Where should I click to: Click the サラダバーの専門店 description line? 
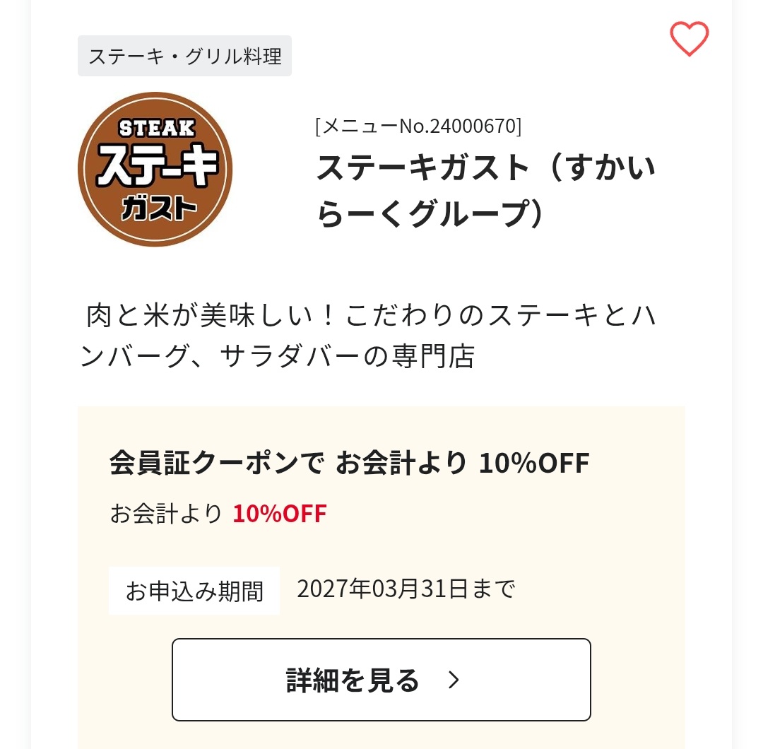click(x=348, y=355)
